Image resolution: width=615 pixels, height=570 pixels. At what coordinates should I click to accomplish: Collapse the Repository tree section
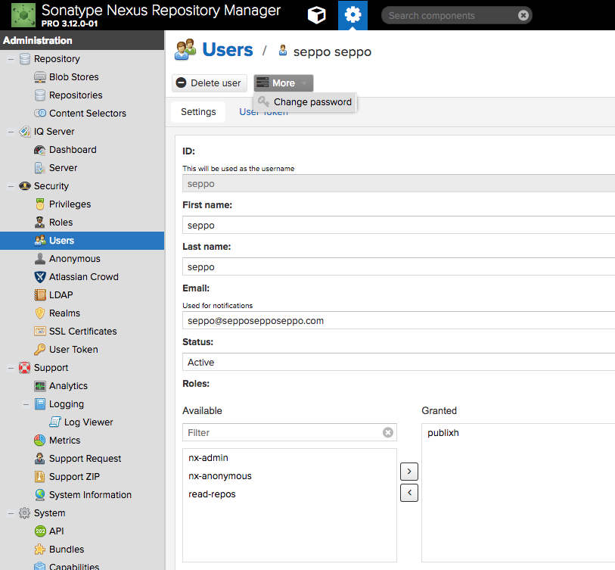tap(11, 59)
